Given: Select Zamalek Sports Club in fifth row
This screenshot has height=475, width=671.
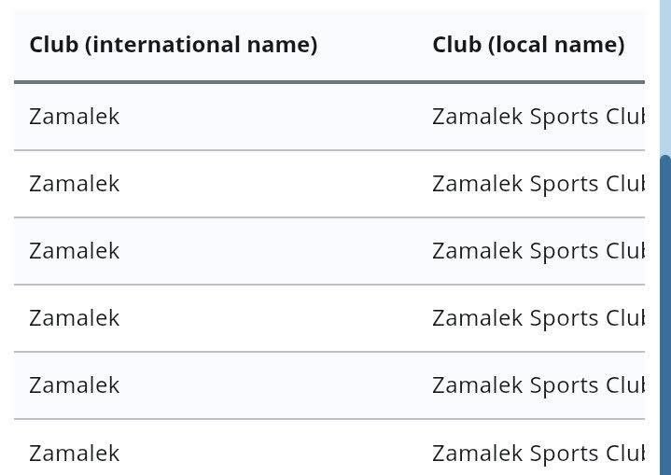Looking at the screenshot, I should pos(538,385).
